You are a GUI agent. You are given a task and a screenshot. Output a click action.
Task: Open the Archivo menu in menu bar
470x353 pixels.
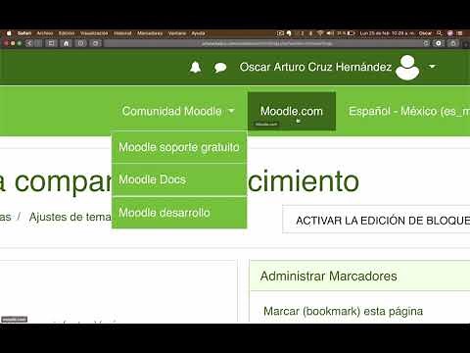coord(45,33)
